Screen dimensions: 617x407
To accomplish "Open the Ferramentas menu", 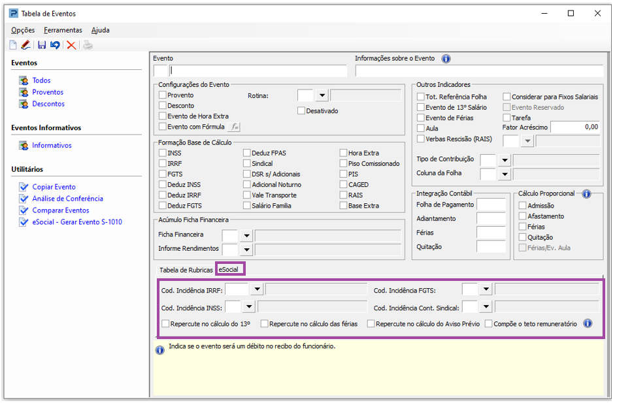I will (63, 30).
